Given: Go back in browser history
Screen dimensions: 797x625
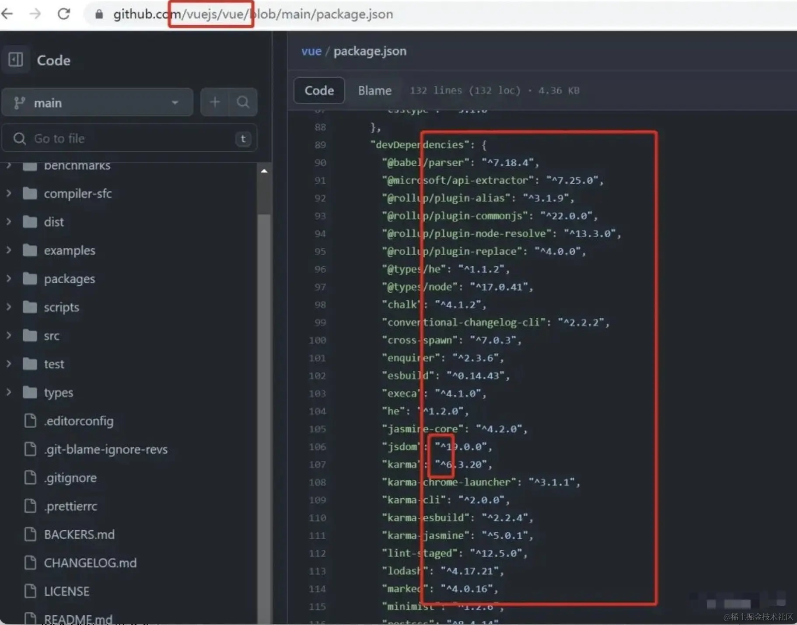Looking at the screenshot, I should coord(7,14).
